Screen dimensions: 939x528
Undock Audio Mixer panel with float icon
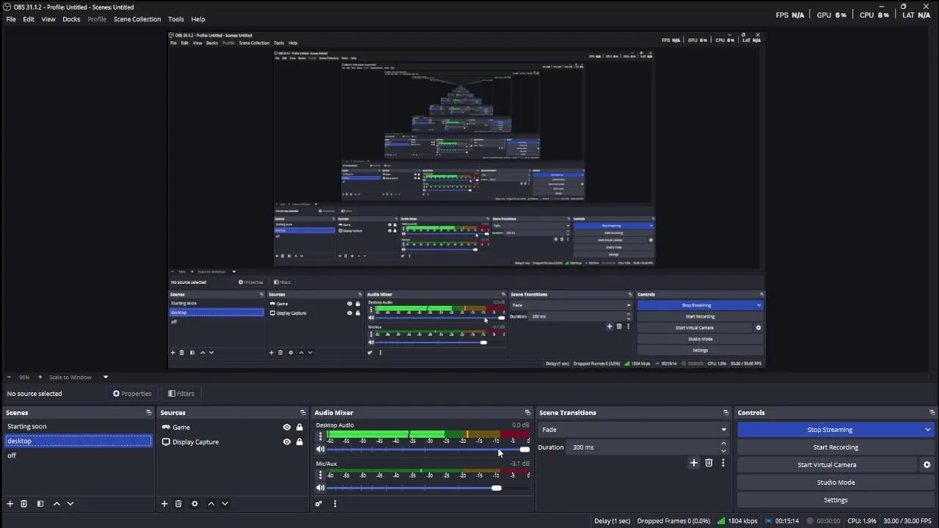click(527, 413)
